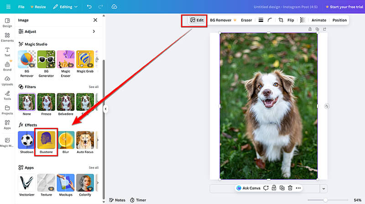Viewport: 365px width, 204px height.
Task: Expand the Adjust section
Action: click(58, 31)
